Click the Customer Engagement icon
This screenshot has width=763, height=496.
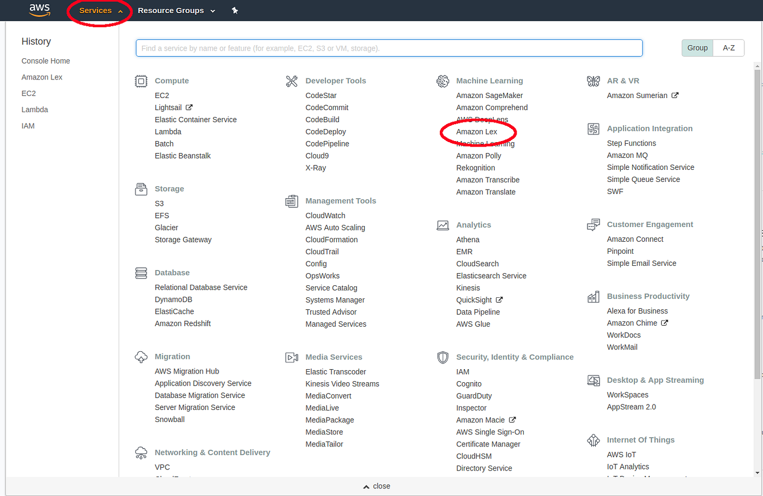pos(594,225)
